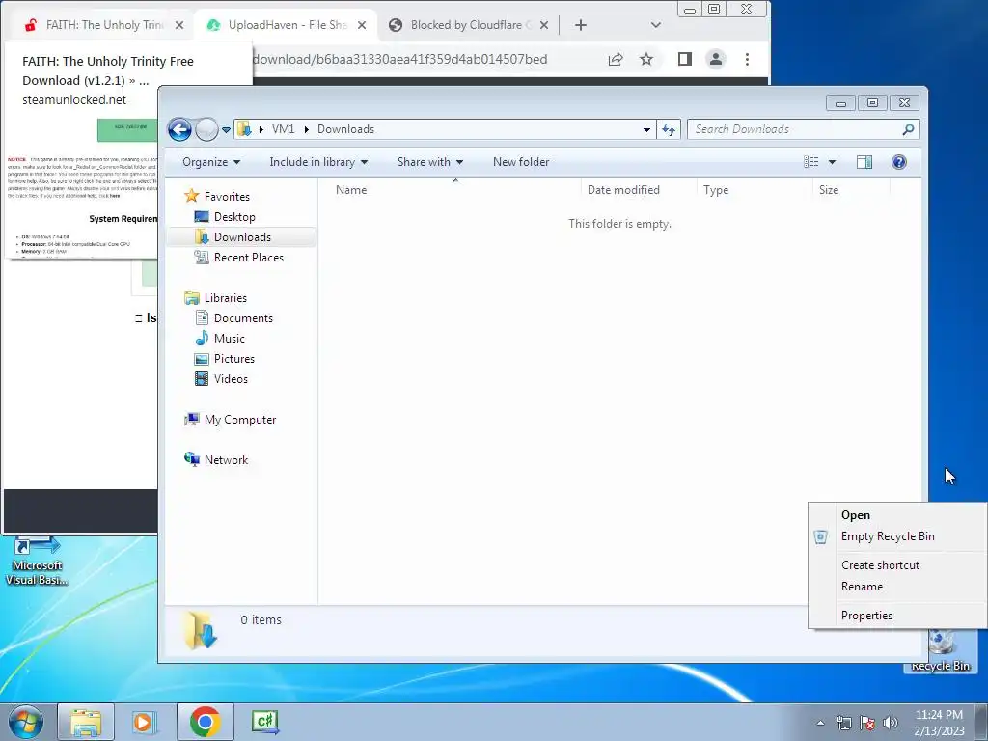
Task: Select Favorites in the navigation pane
Action: pos(227,197)
